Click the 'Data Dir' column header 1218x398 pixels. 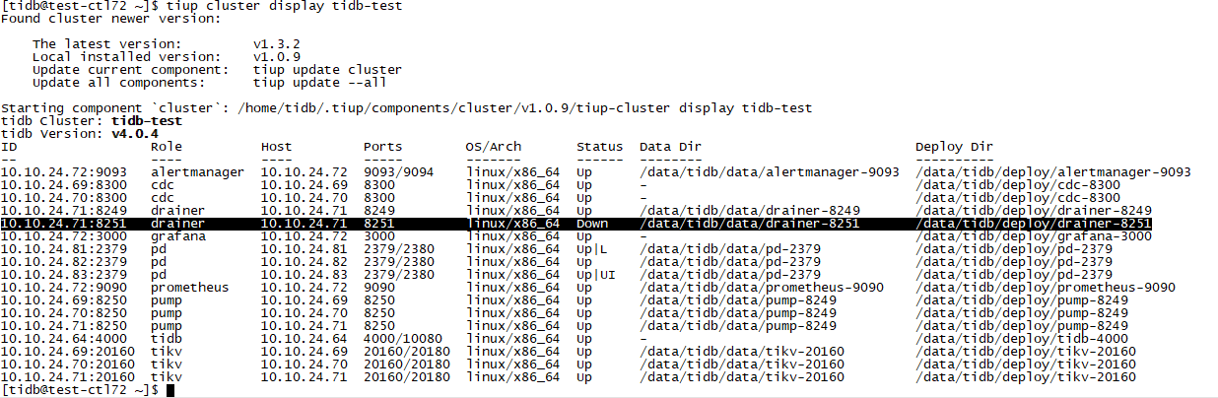click(x=669, y=147)
